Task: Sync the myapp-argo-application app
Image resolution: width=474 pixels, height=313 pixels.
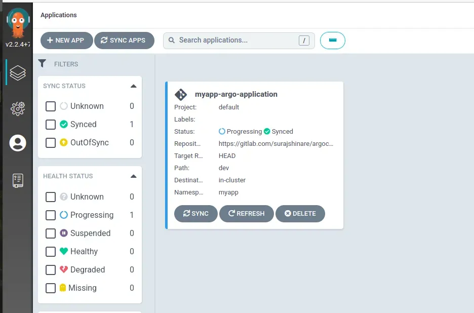Action: tap(196, 214)
